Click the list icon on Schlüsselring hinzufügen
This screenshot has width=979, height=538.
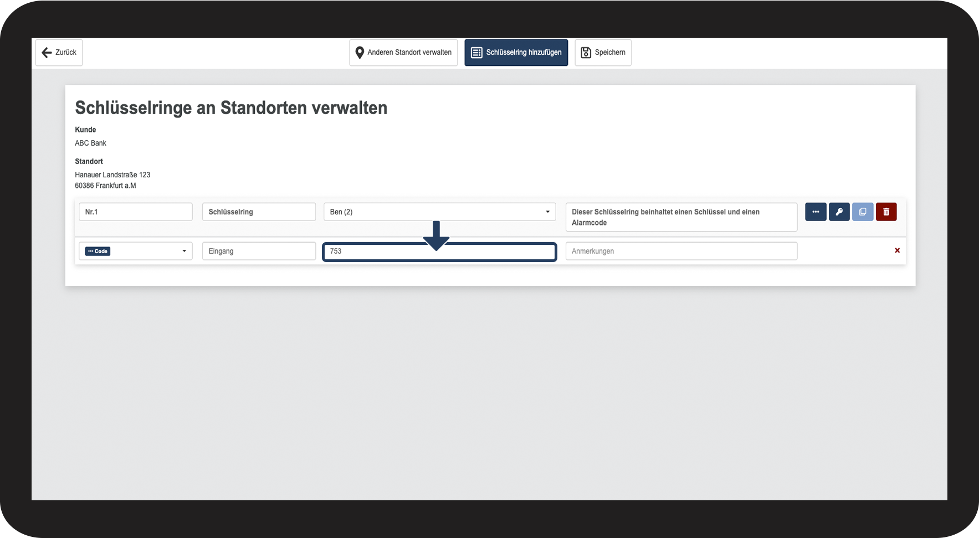tap(476, 53)
